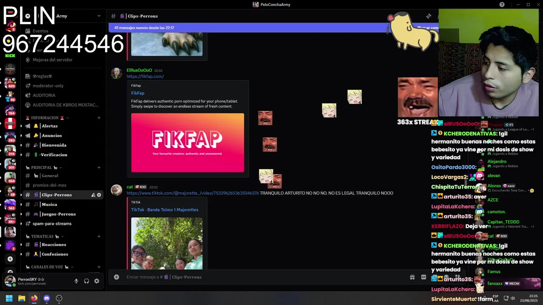Add channel to TEMATICAS category

click(99, 236)
